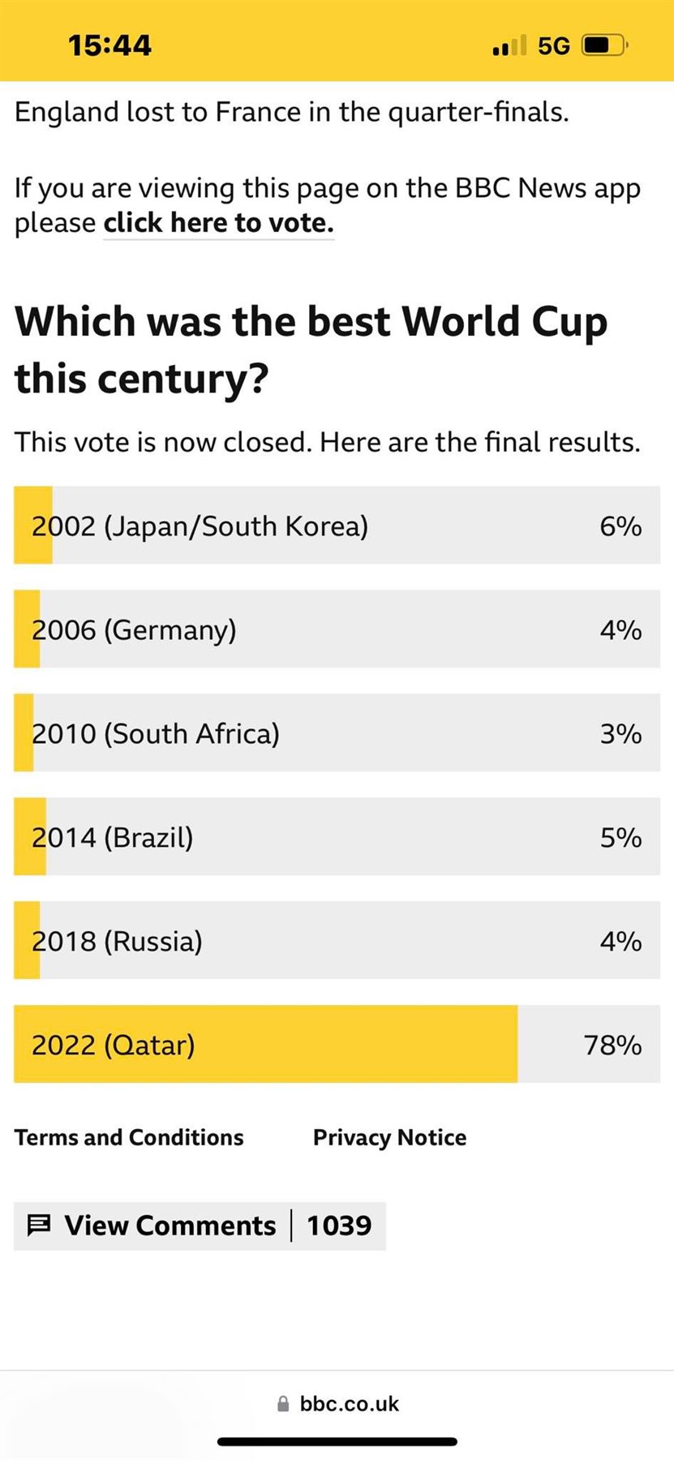Select the 2006 (Germany) poll result
This screenshot has width=674, height=1460.
click(x=337, y=629)
